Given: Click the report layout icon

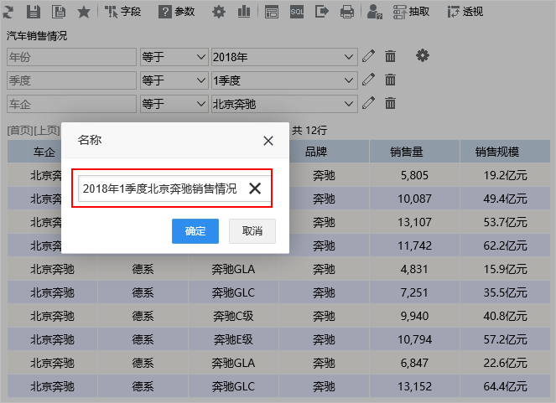Looking at the screenshot, I should (x=272, y=12).
